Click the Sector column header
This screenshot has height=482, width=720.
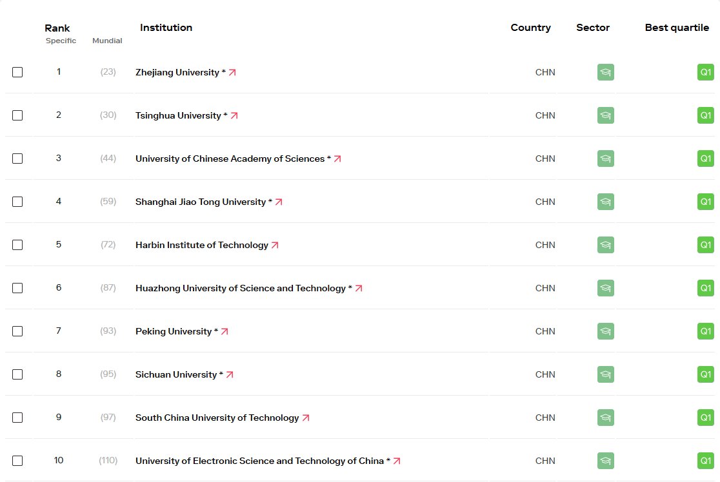(593, 28)
